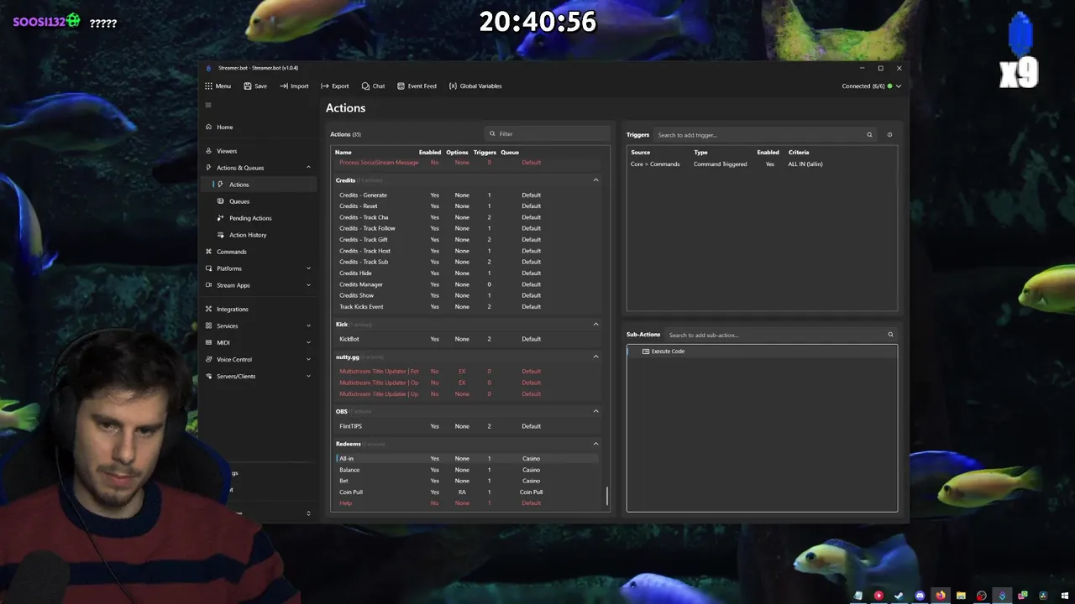Open the Event Feed
The image size is (1075, 604).
click(417, 86)
